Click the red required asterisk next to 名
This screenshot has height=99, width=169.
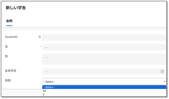click(x=40, y=46)
